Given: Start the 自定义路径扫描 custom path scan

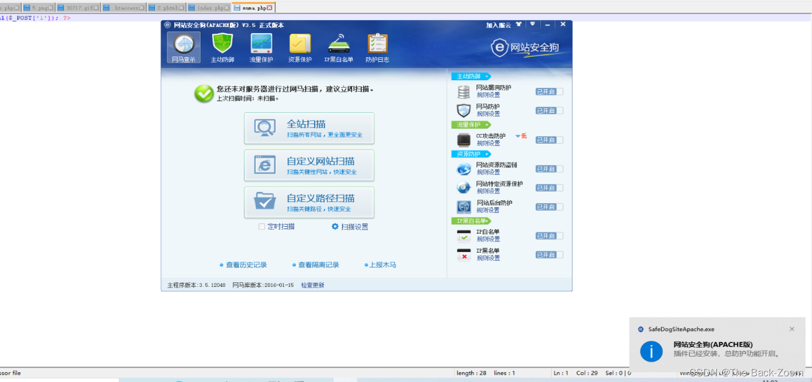Looking at the screenshot, I should tap(309, 202).
